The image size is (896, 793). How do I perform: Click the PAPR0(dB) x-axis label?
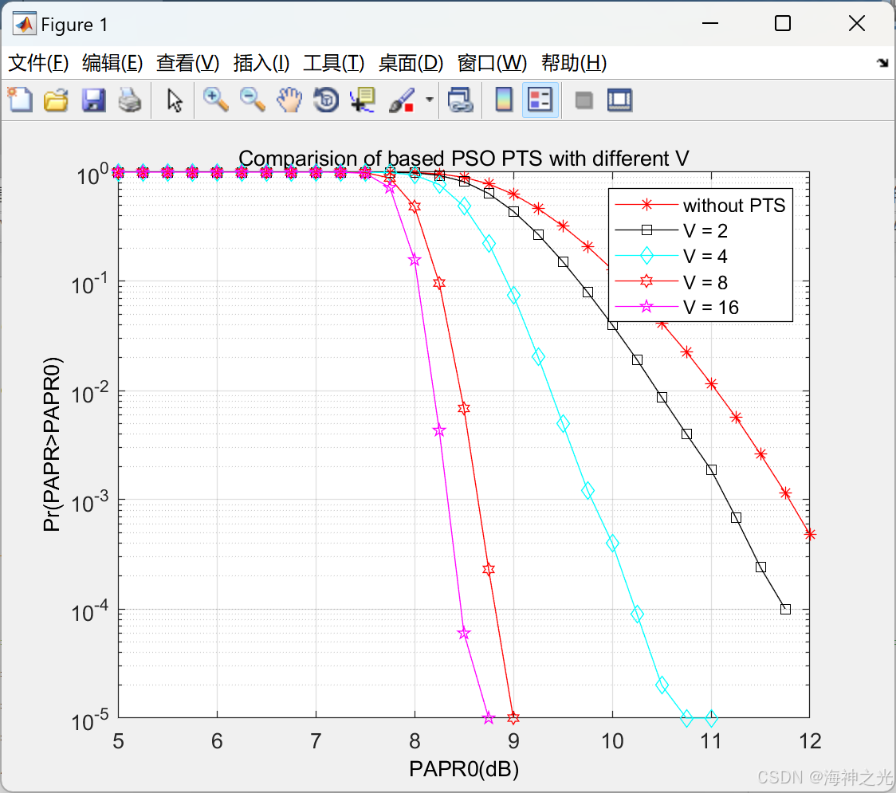coord(464,769)
